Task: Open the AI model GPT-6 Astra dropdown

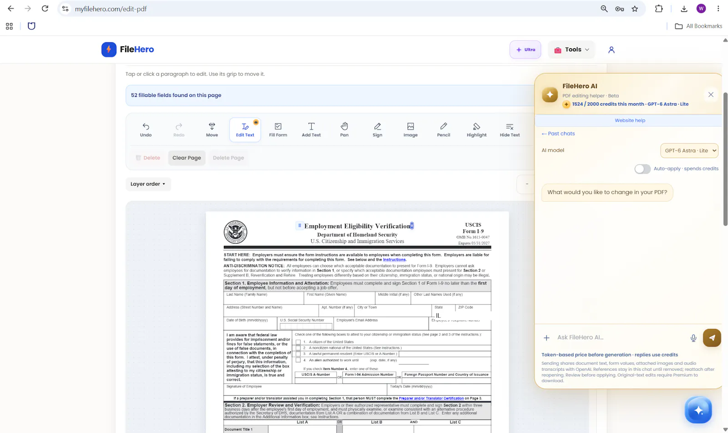Action: [689, 150]
